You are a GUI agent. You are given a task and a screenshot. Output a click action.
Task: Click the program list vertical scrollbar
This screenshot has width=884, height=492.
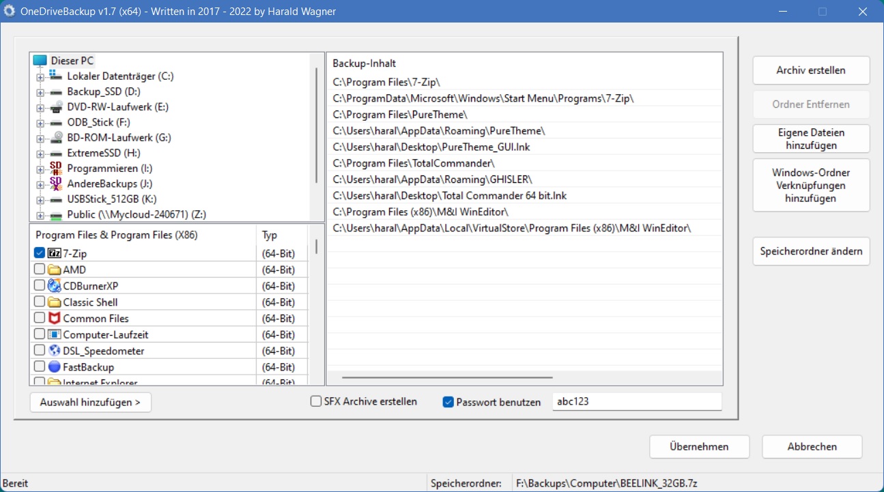[316, 246]
